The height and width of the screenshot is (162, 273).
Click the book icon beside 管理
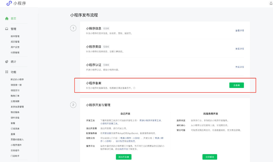[6, 28]
